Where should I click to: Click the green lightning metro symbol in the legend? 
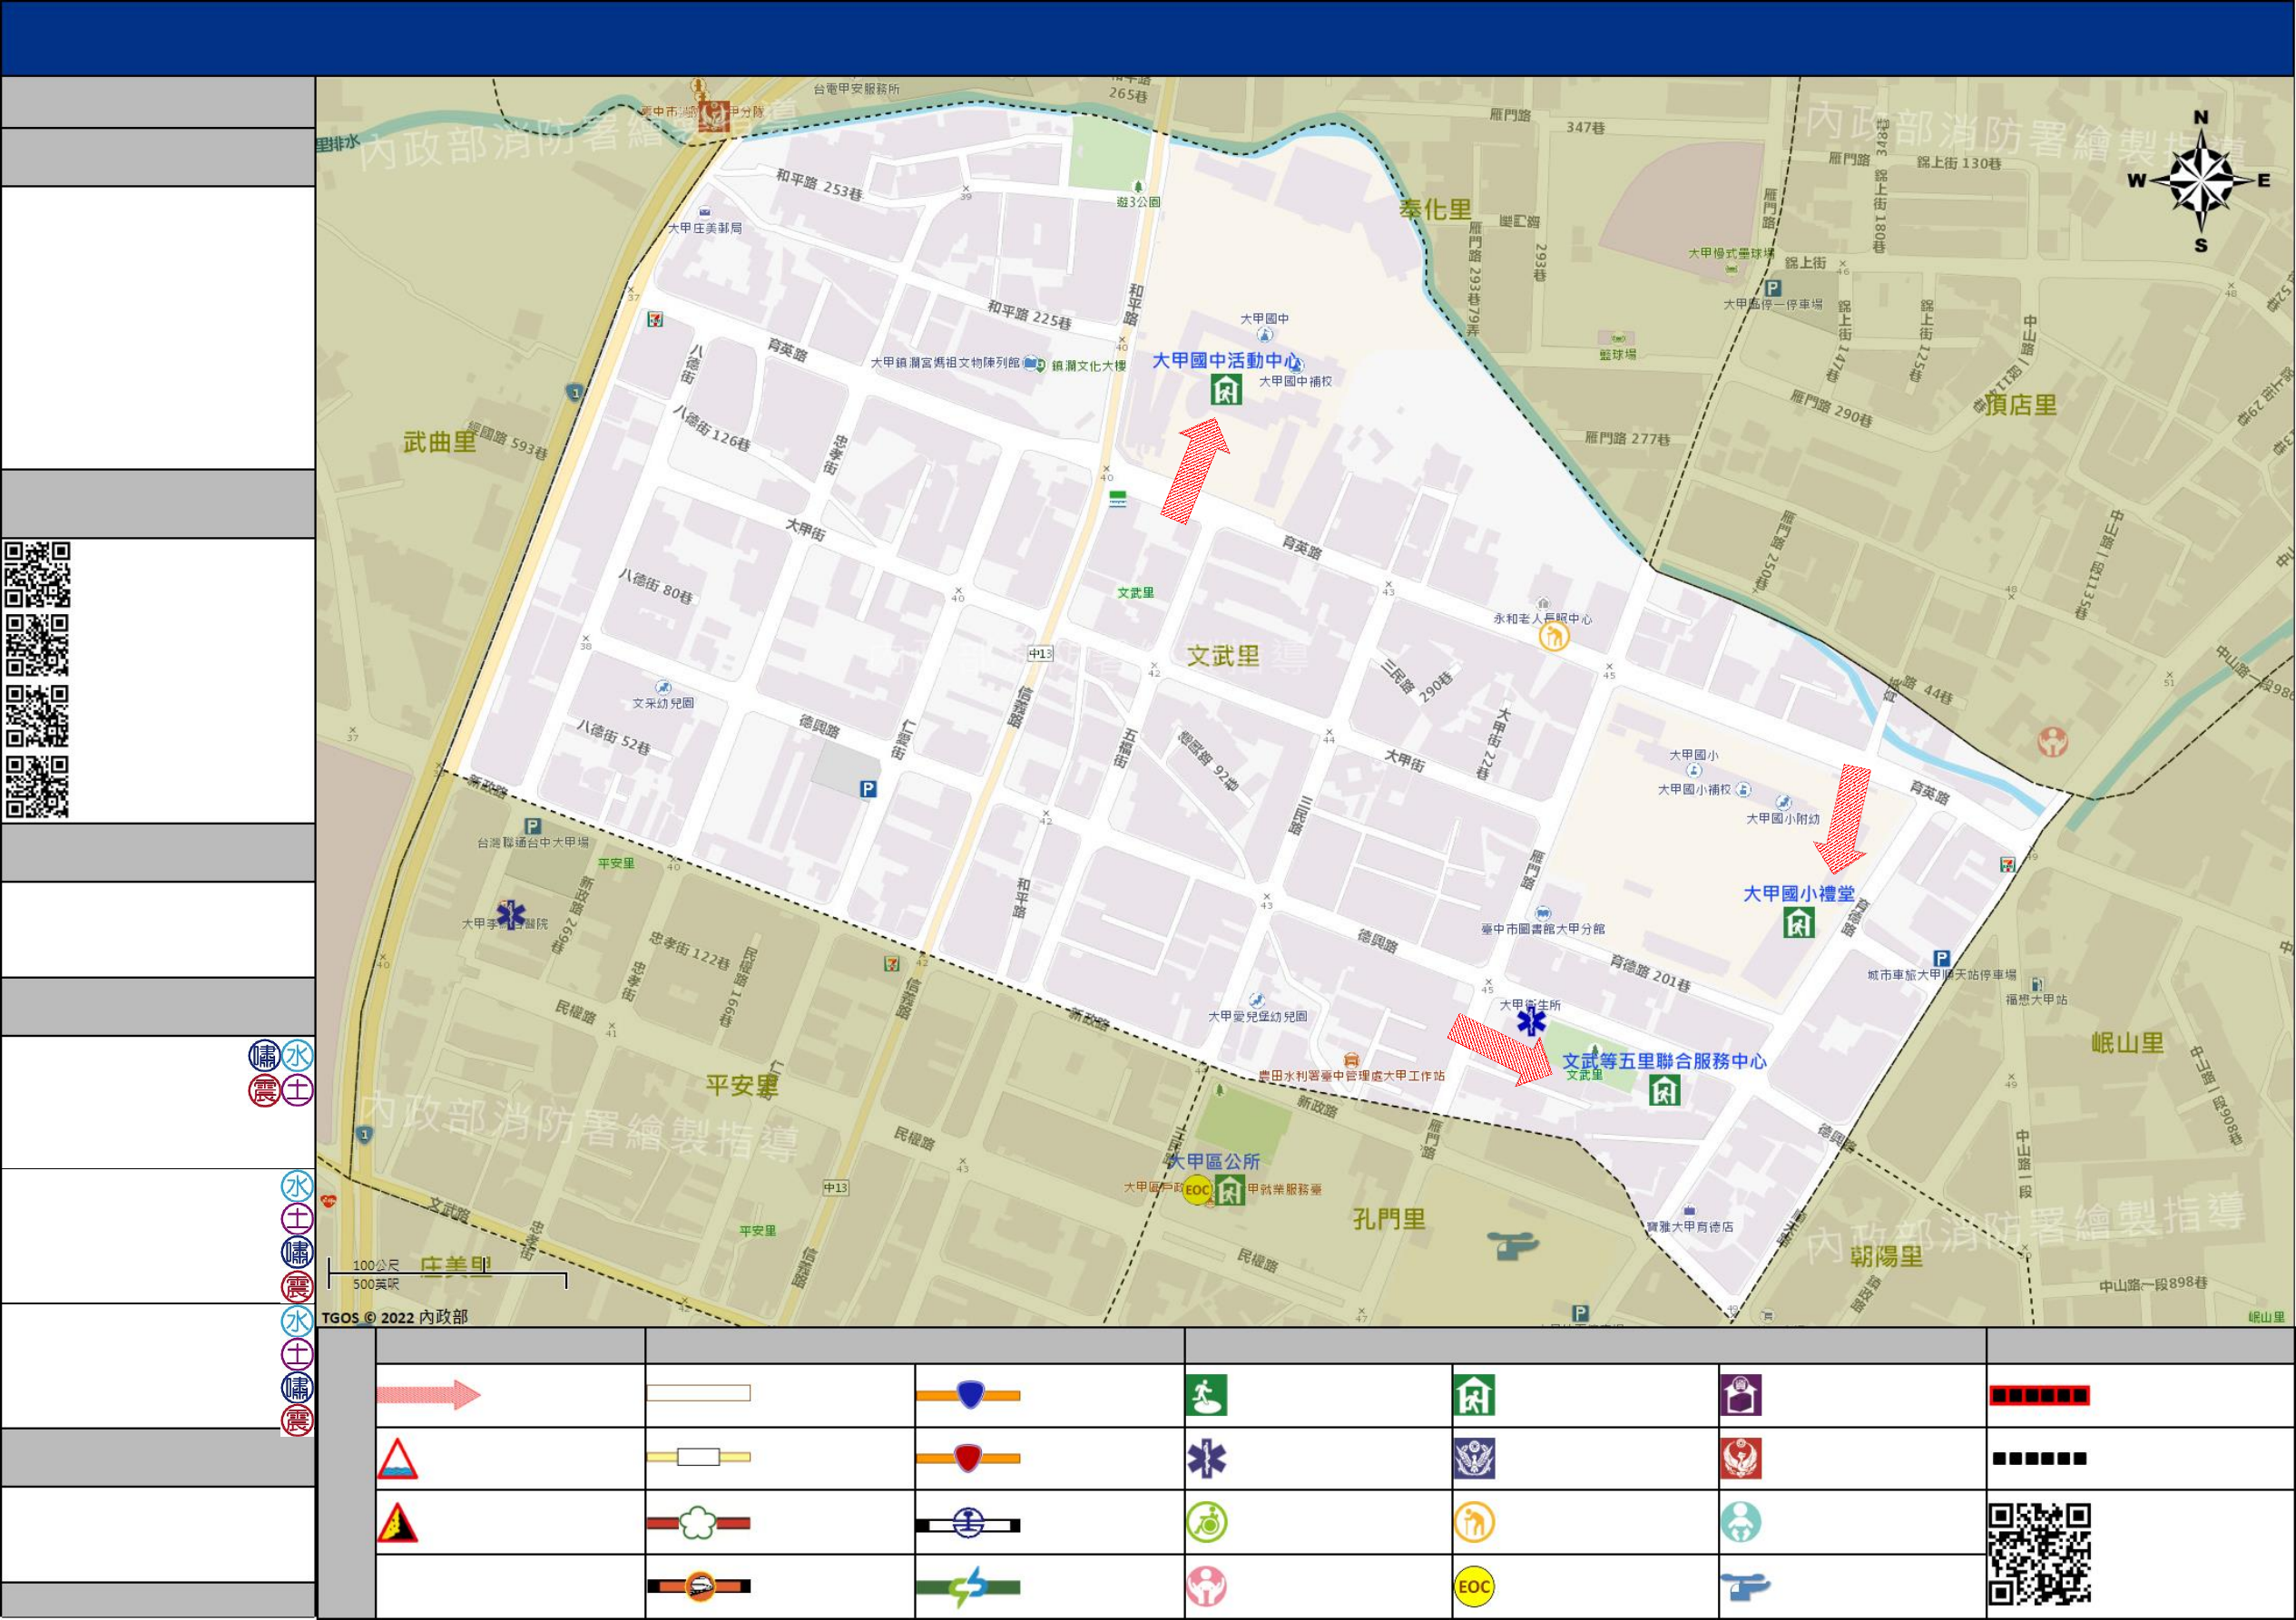pos(969,1587)
